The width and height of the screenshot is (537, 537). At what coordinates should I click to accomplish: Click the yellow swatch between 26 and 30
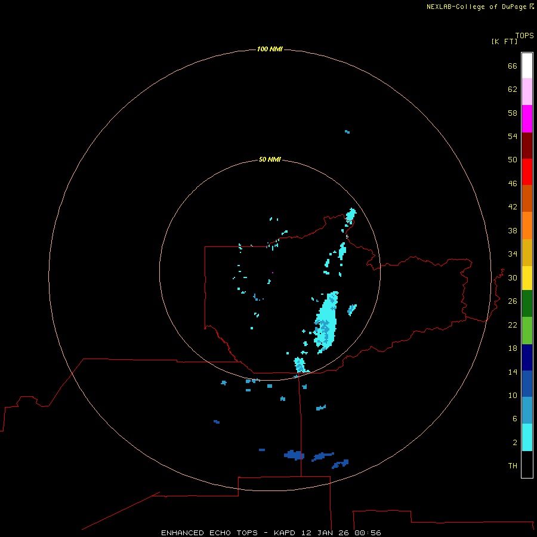(527, 278)
